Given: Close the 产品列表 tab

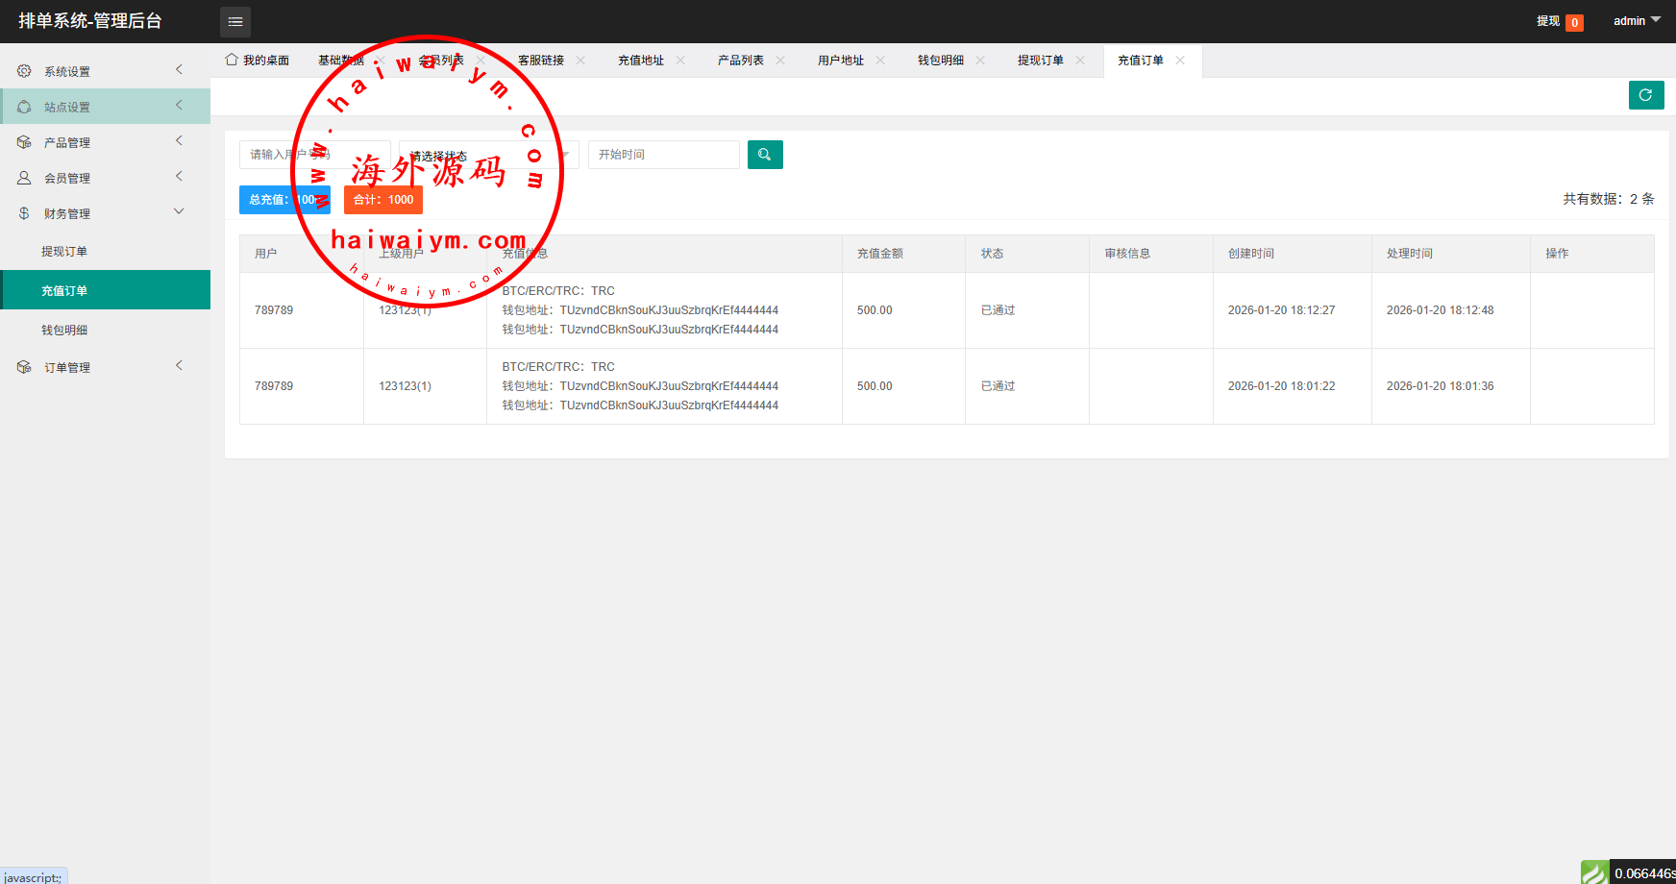Looking at the screenshot, I should 780,60.
